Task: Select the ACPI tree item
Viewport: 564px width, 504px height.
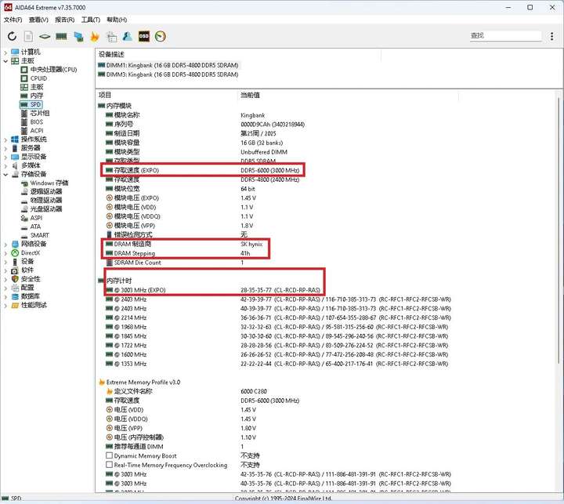Action: point(37,131)
